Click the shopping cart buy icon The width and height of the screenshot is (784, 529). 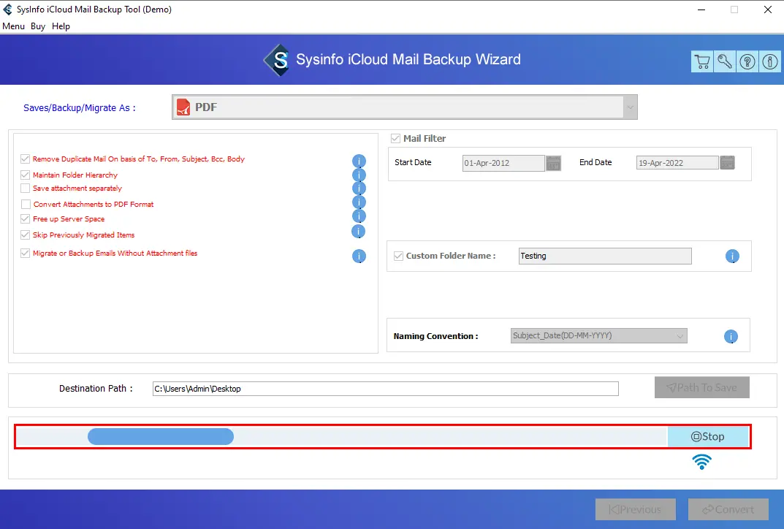click(x=701, y=62)
